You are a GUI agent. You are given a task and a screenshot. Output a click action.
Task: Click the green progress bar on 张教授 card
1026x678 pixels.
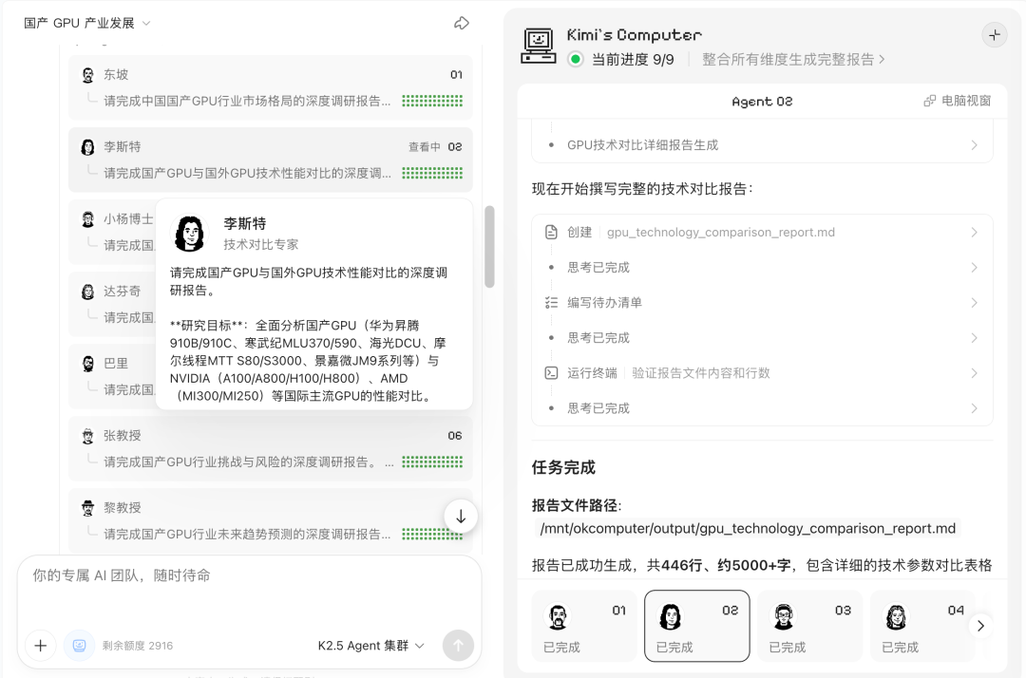tap(432, 461)
